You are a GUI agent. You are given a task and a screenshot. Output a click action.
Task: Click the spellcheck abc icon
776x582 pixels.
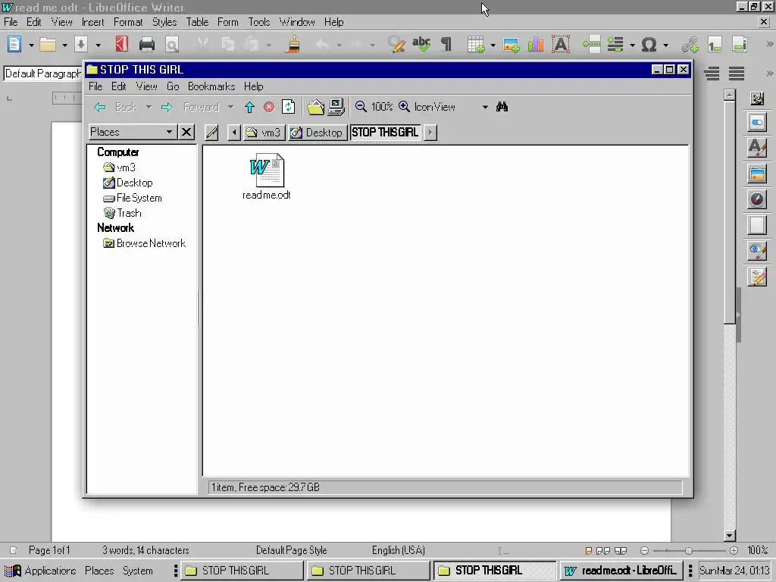pyautogui.click(x=421, y=44)
